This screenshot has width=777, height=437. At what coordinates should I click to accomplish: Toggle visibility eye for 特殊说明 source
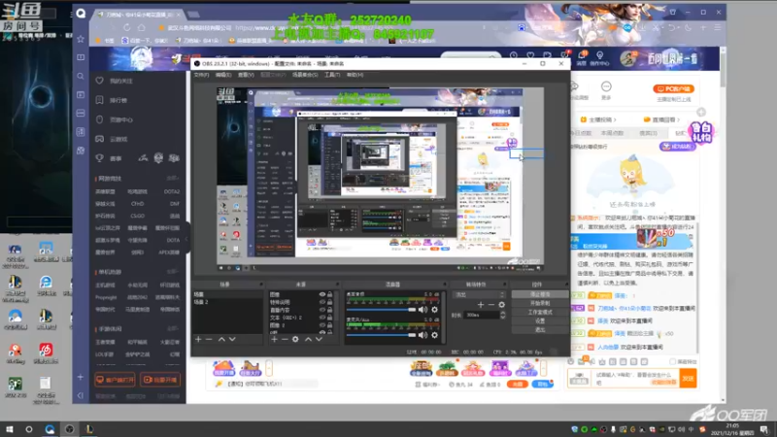coord(322,302)
